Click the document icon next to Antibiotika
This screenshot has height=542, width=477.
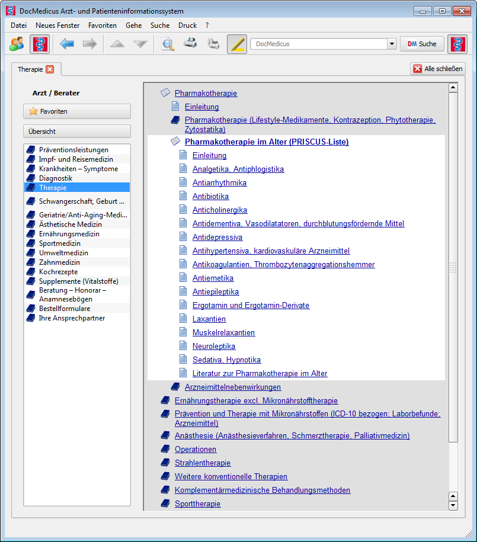[x=183, y=195]
